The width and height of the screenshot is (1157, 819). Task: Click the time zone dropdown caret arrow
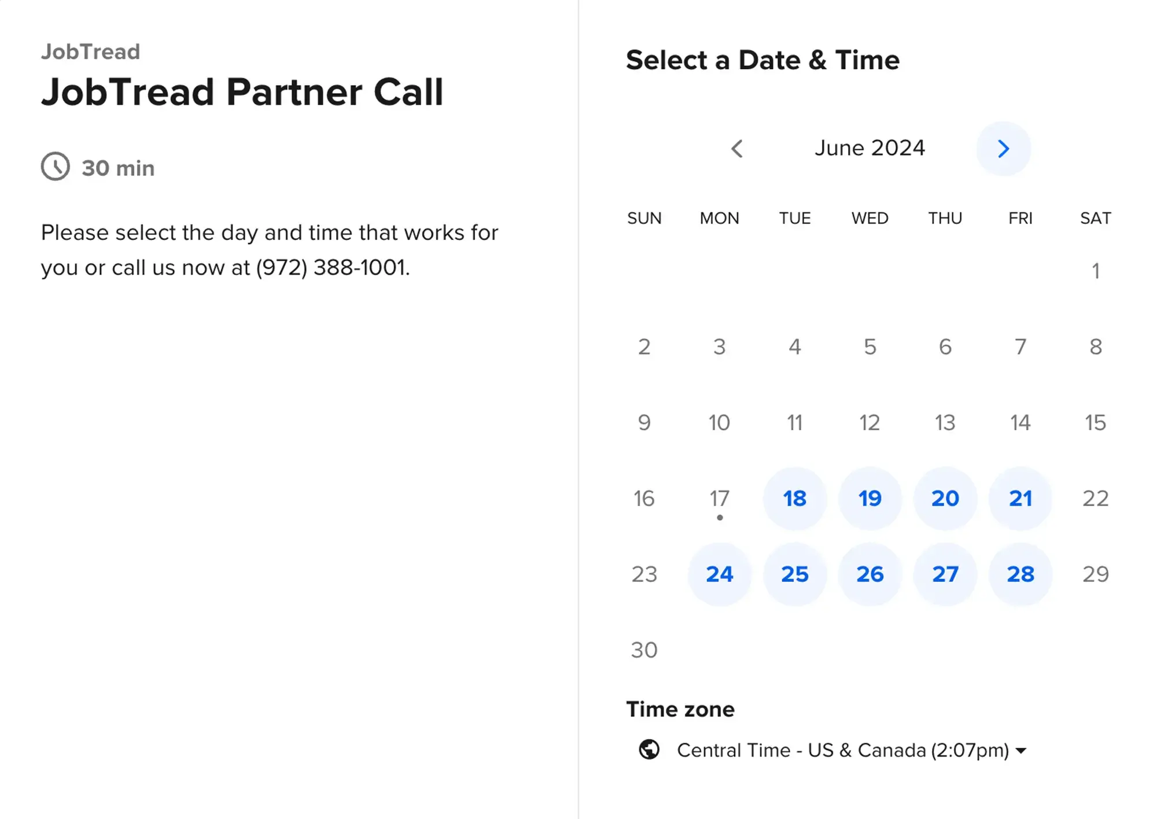1021,751
